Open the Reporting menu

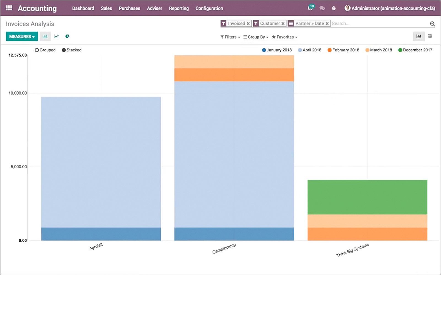(179, 9)
